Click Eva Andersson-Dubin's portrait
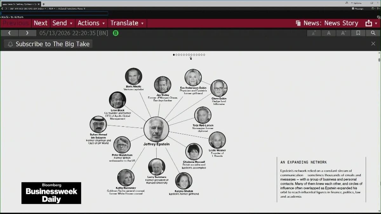 pyautogui.click(x=193, y=78)
